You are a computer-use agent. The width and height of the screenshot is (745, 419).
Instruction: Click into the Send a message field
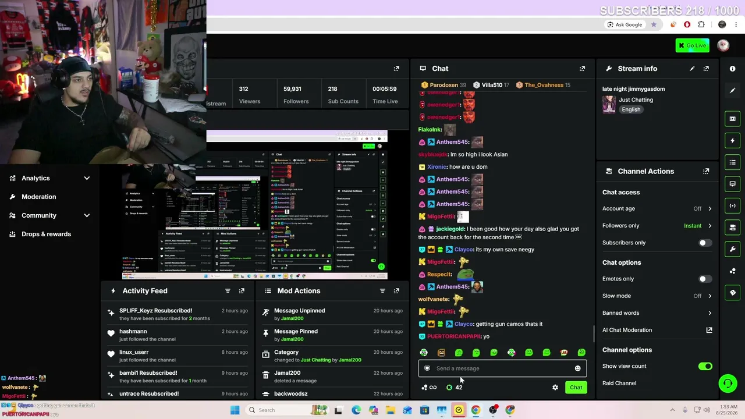(x=502, y=368)
